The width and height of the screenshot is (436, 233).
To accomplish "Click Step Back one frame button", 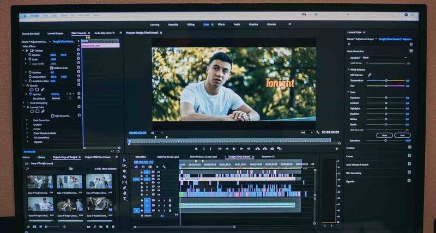I will [227, 149].
